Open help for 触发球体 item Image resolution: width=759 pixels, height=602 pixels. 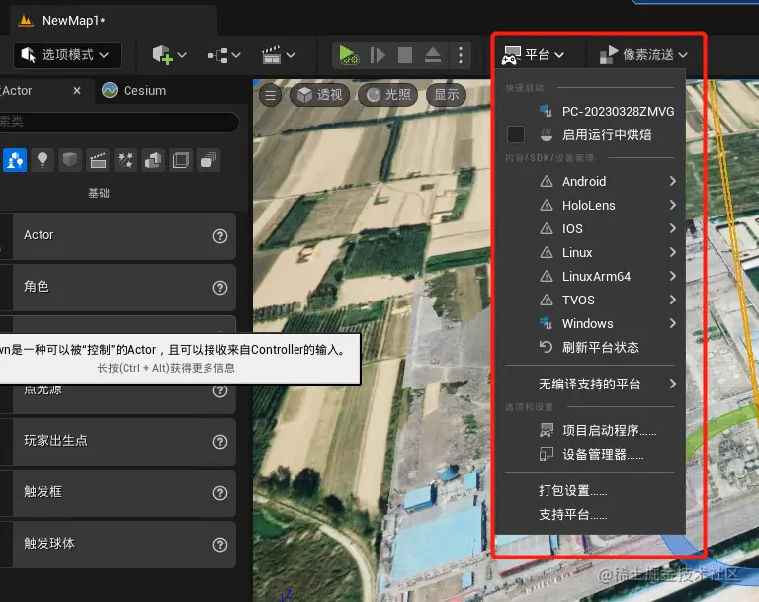tap(220, 545)
